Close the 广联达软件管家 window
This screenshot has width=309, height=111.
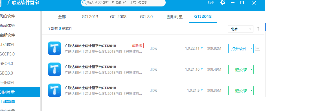[x=254, y=3]
